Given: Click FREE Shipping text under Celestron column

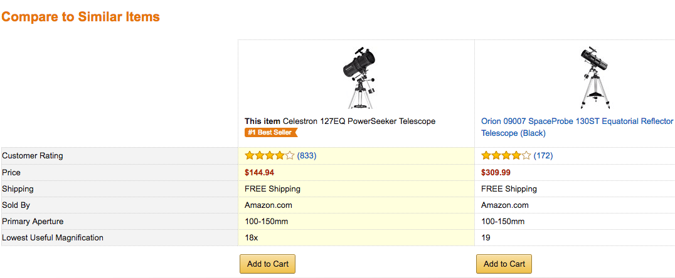Looking at the screenshot, I should point(272,189).
